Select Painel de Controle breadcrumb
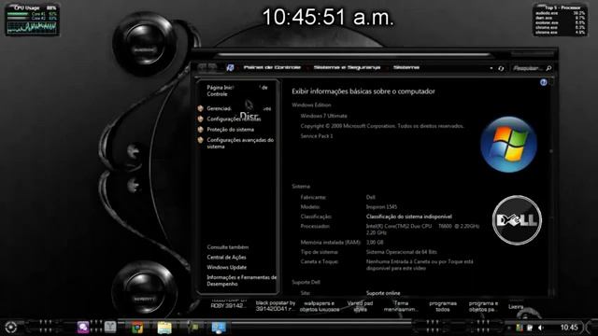This screenshot has width=598, height=336. coord(272,68)
